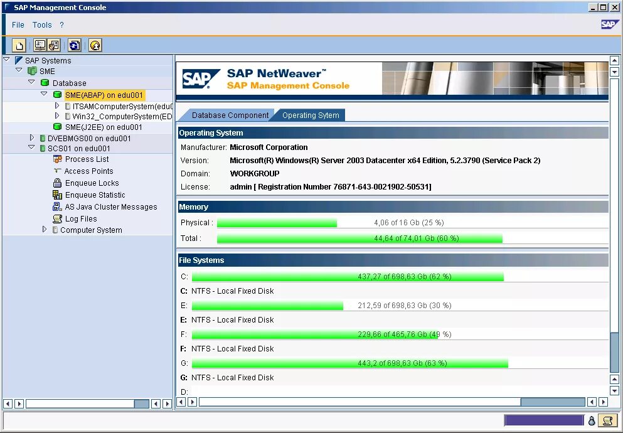
Task: Click the SME system icon in tree
Action: coord(32,71)
